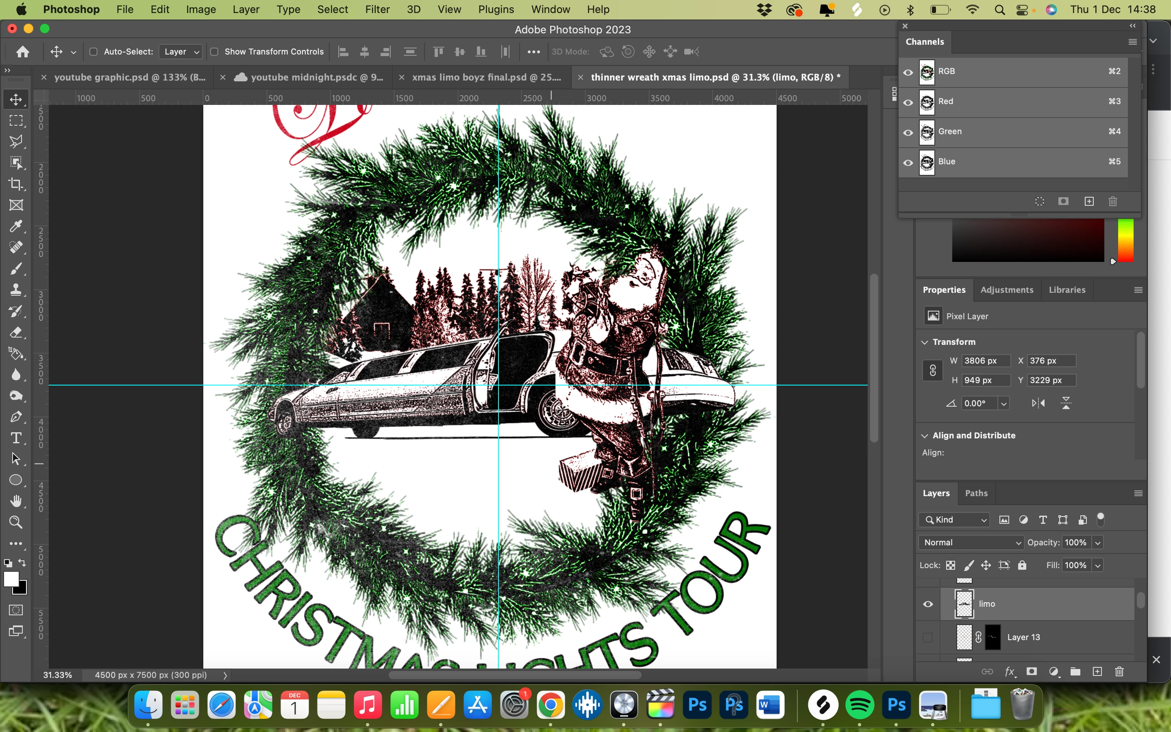The width and height of the screenshot is (1171, 732).
Task: Open the Normal blend mode dropdown
Action: [972, 542]
